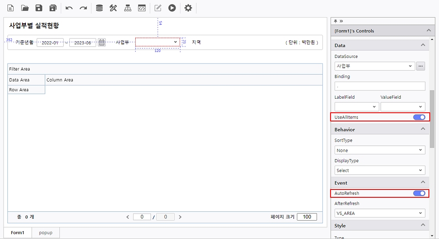Click the new document icon

11,8
